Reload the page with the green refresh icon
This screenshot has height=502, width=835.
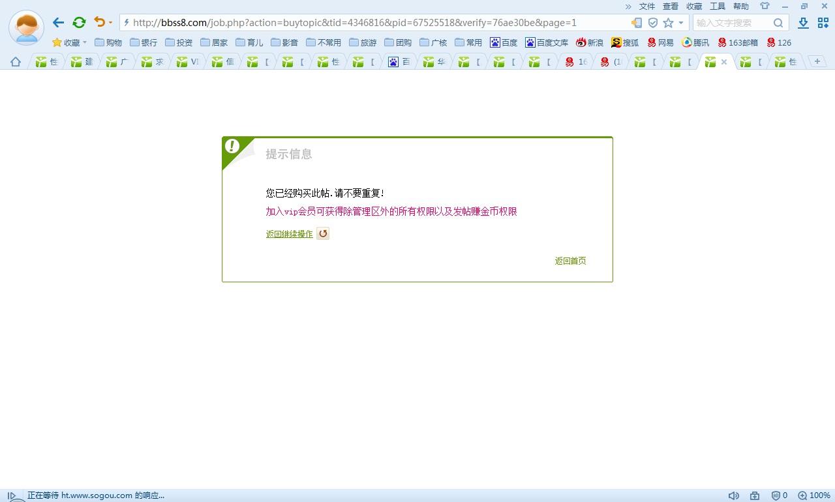point(79,23)
